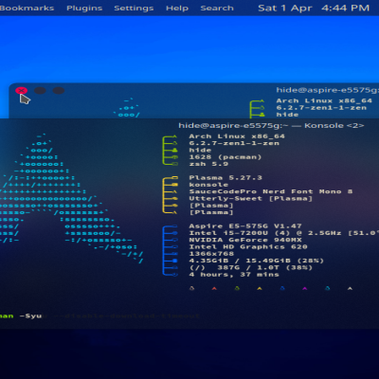Click the yellow triangle in color row

260,288
